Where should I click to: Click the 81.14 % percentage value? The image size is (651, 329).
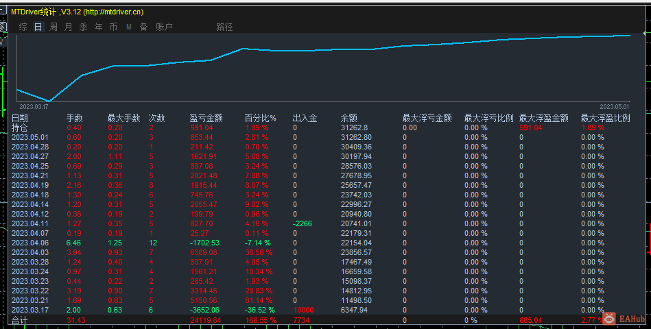pos(259,300)
